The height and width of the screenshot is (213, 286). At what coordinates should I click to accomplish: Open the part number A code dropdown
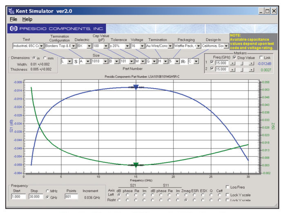88,61
